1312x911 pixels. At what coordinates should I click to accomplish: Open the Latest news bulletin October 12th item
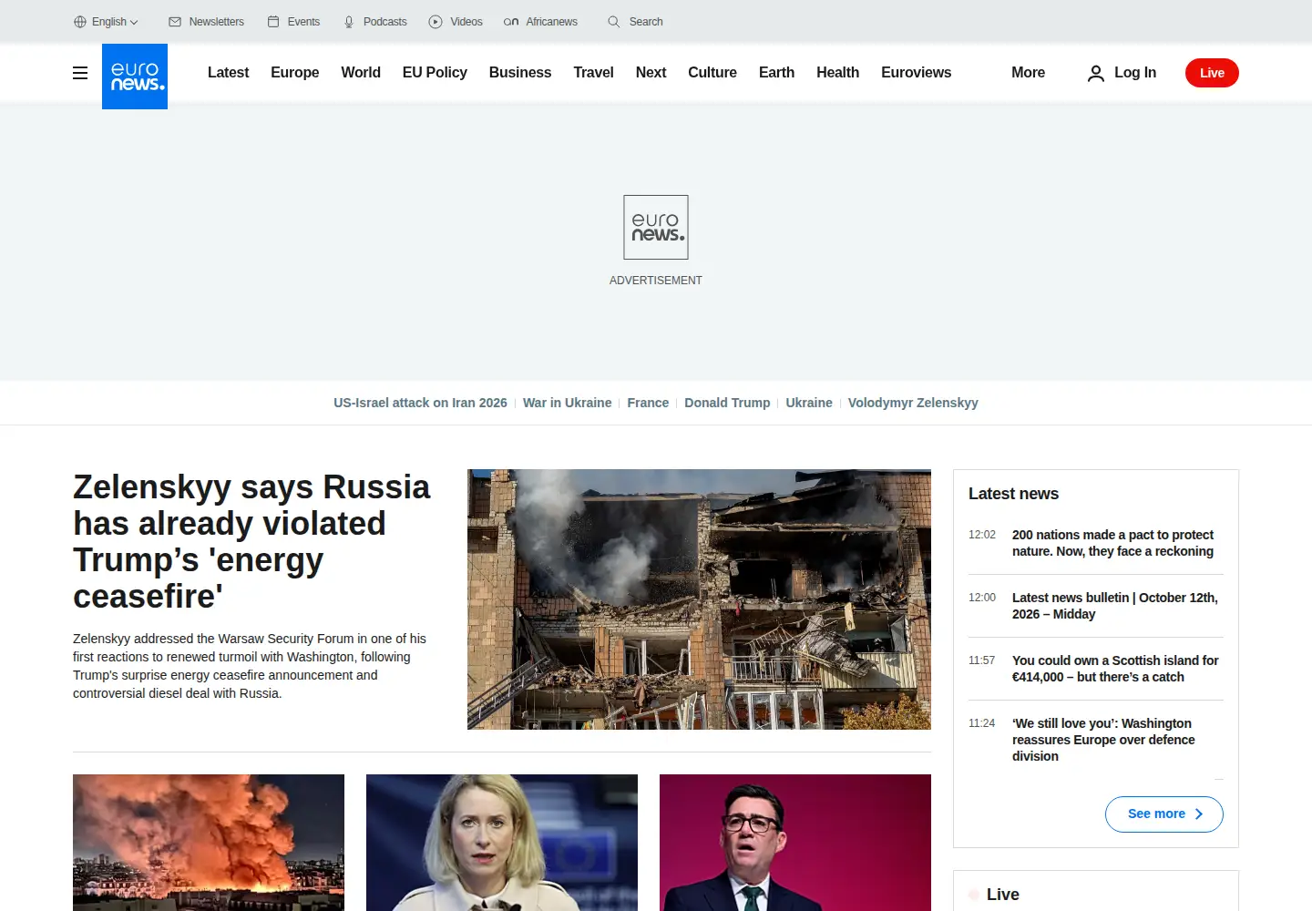pos(1114,606)
